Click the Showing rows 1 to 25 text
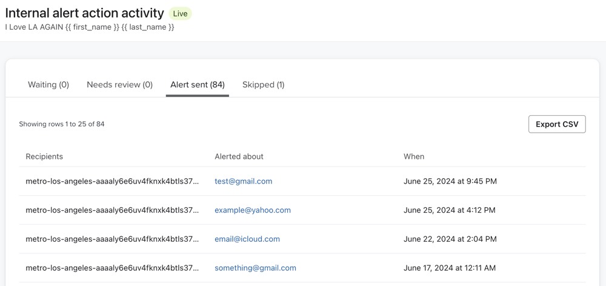This screenshot has height=286, width=606. click(61, 124)
